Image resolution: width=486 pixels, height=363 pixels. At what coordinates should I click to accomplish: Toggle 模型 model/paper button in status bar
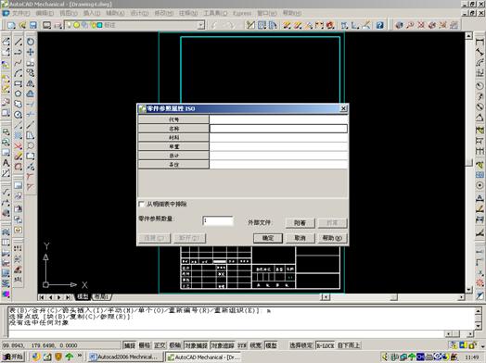(x=271, y=345)
